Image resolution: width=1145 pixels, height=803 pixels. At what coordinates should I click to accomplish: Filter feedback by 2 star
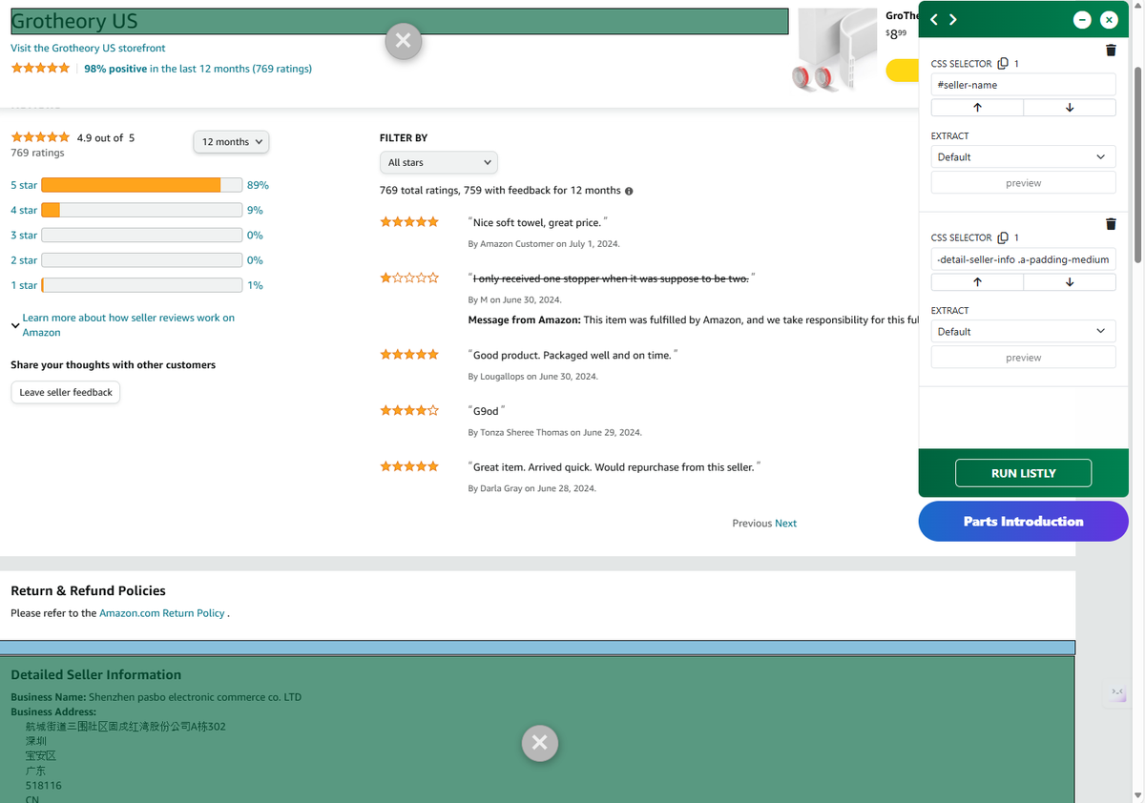point(24,260)
